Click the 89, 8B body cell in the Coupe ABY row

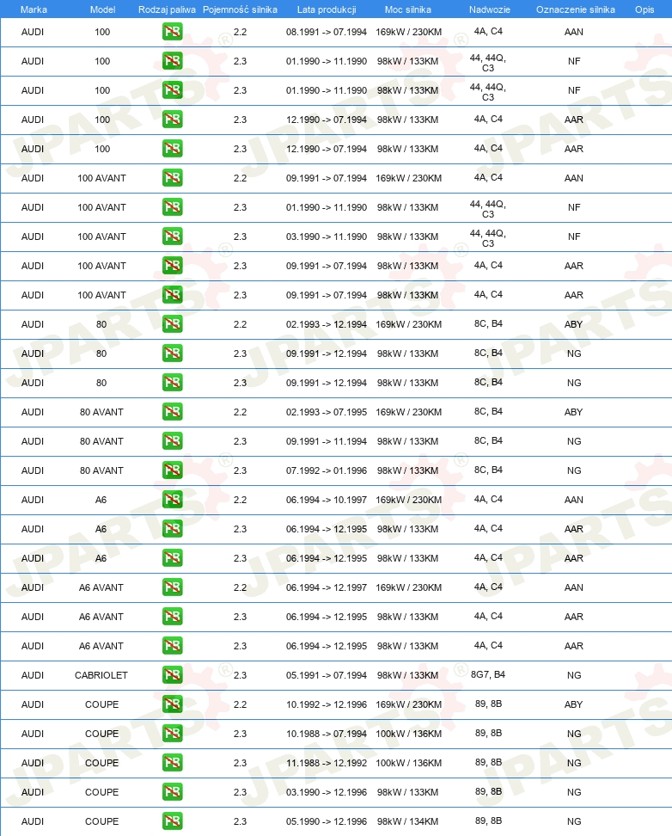(488, 704)
